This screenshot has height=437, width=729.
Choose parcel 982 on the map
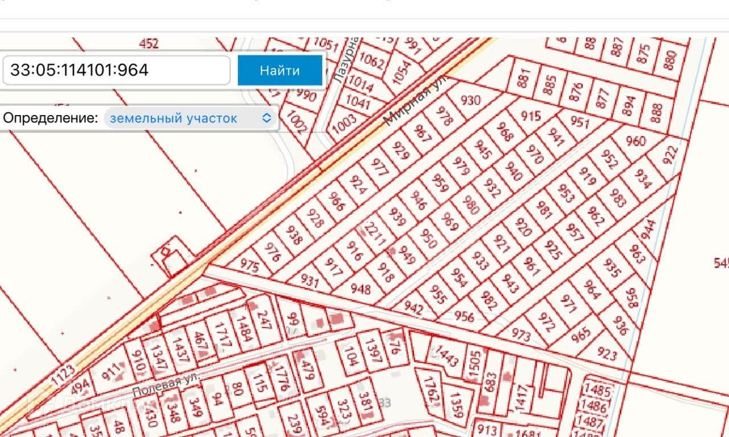489,300
